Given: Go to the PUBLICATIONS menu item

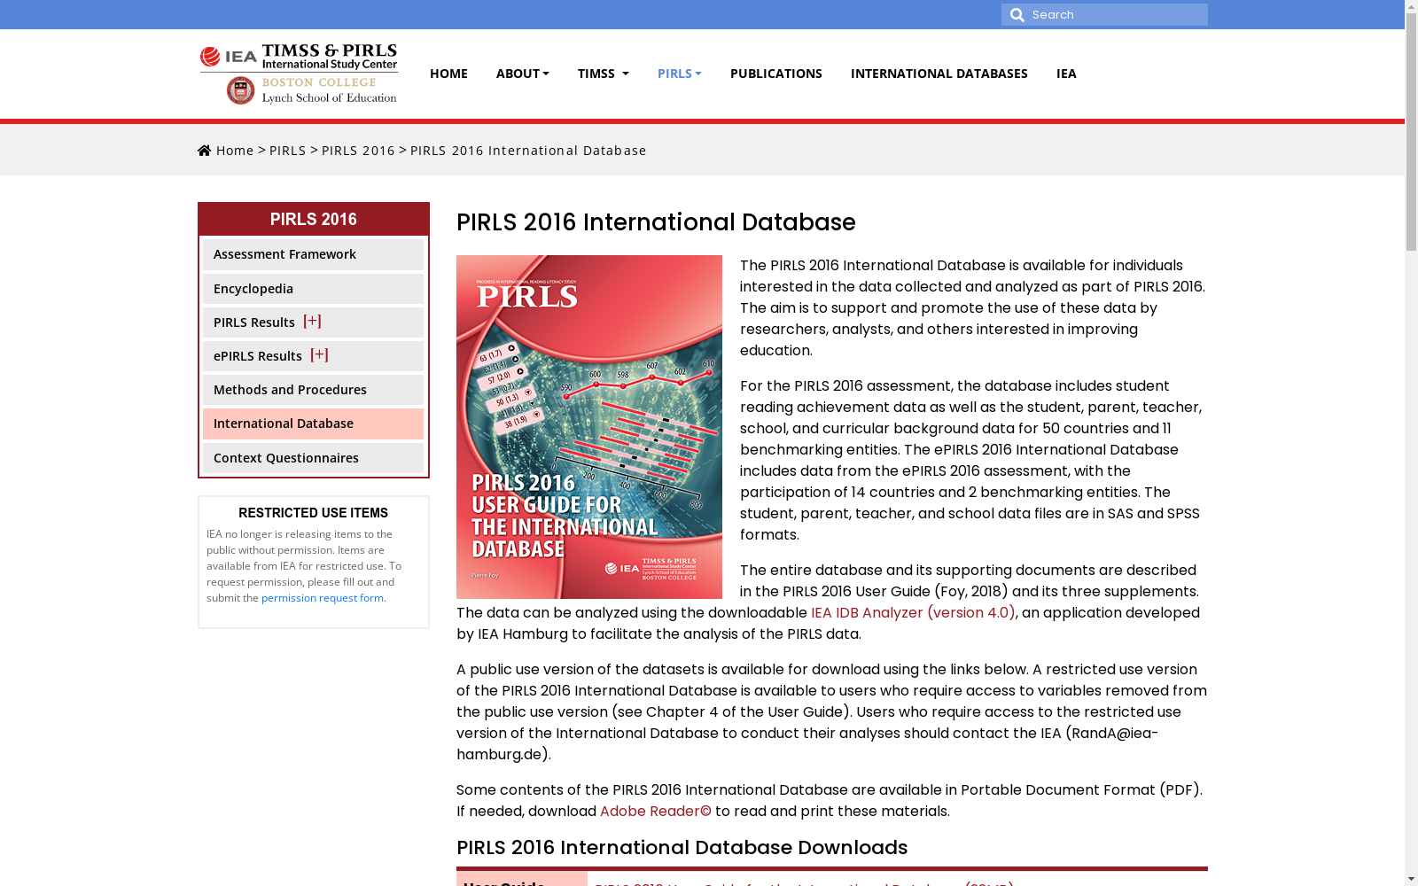Looking at the screenshot, I should click(775, 74).
